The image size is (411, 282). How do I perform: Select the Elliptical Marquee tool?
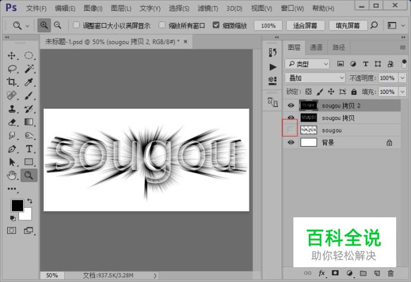29,56
